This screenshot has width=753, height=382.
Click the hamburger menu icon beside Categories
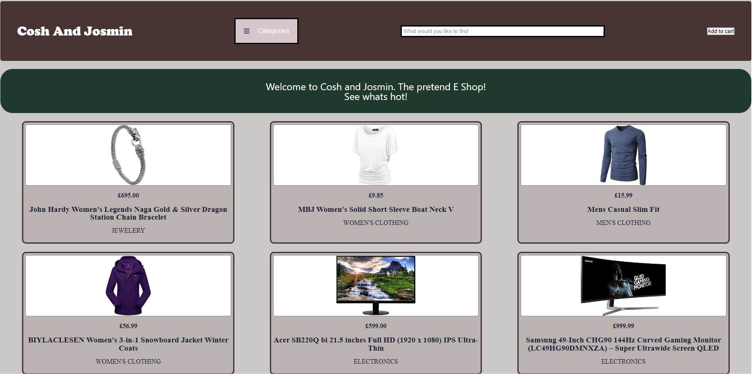pos(247,31)
